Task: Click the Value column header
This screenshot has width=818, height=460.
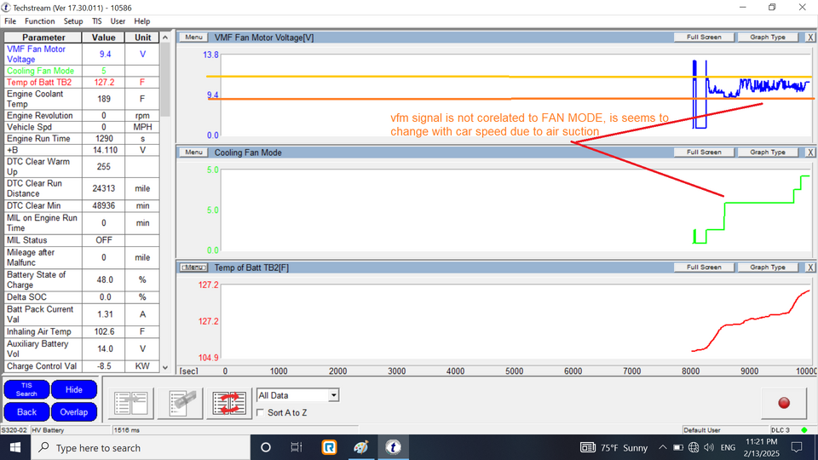Action: 103,37
